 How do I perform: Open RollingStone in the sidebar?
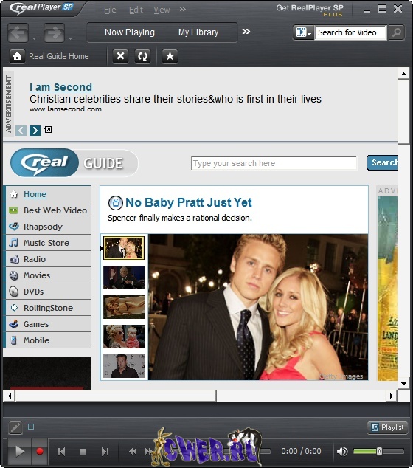pos(49,308)
